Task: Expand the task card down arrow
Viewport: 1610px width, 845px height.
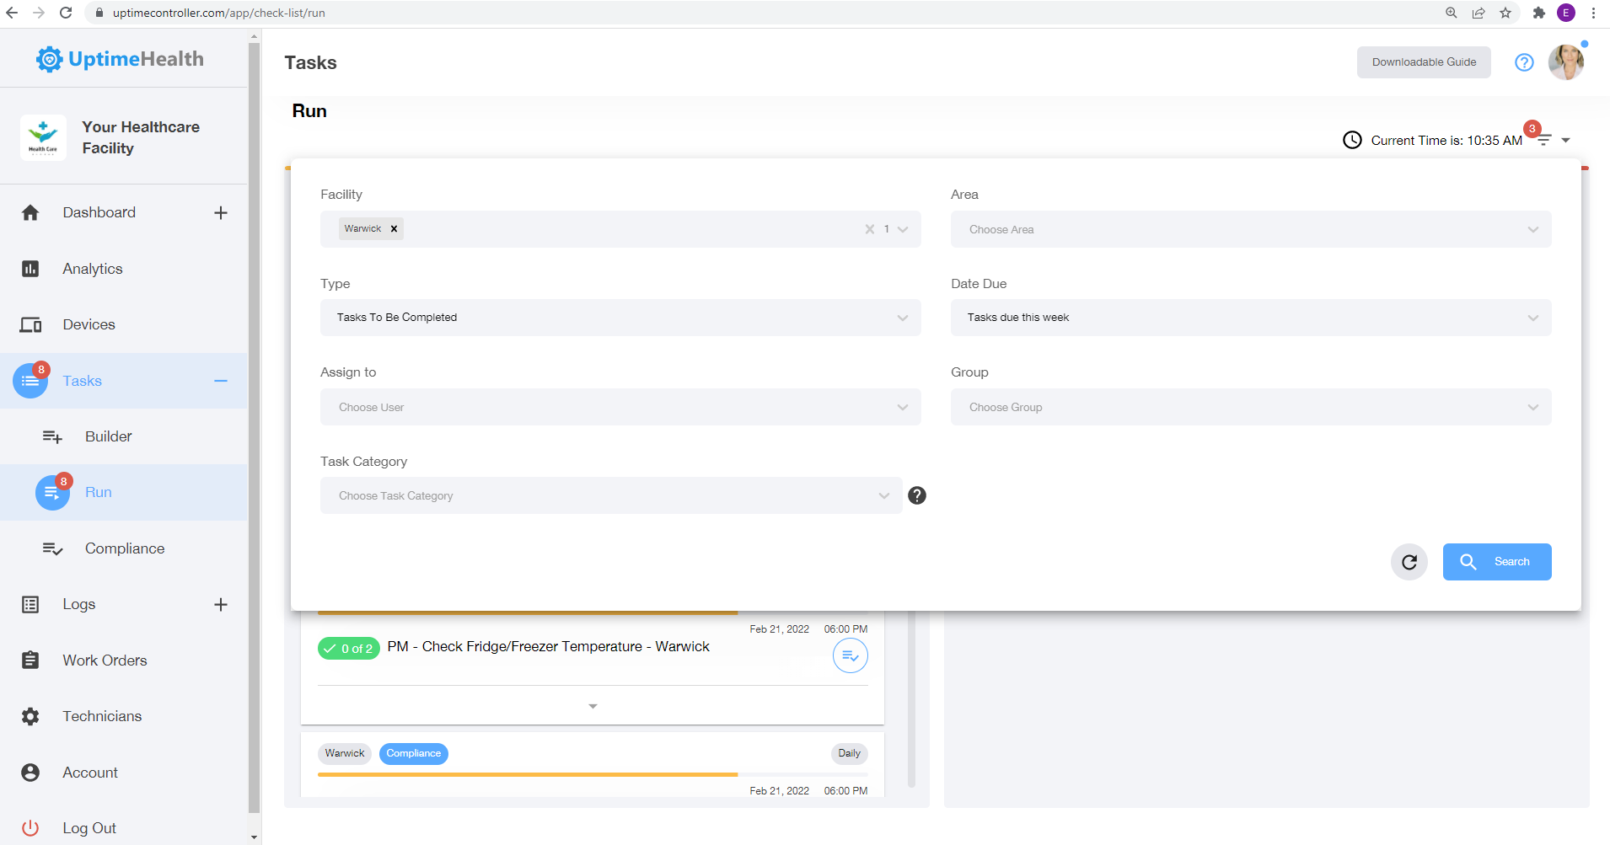Action: pyautogui.click(x=593, y=706)
